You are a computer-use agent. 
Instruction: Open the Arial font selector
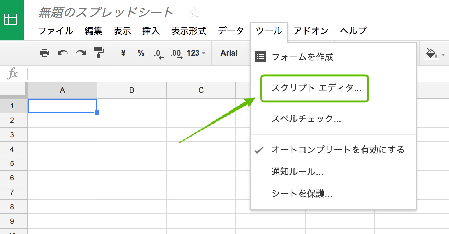(x=229, y=53)
